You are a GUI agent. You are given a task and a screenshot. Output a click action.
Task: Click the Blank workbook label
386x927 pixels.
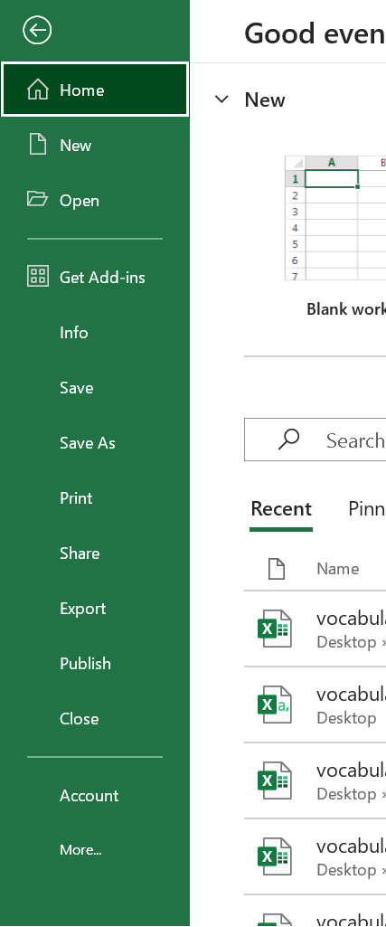346,308
